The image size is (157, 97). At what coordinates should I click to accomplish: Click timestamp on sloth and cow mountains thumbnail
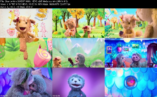pyautogui.click(x=56, y=66)
